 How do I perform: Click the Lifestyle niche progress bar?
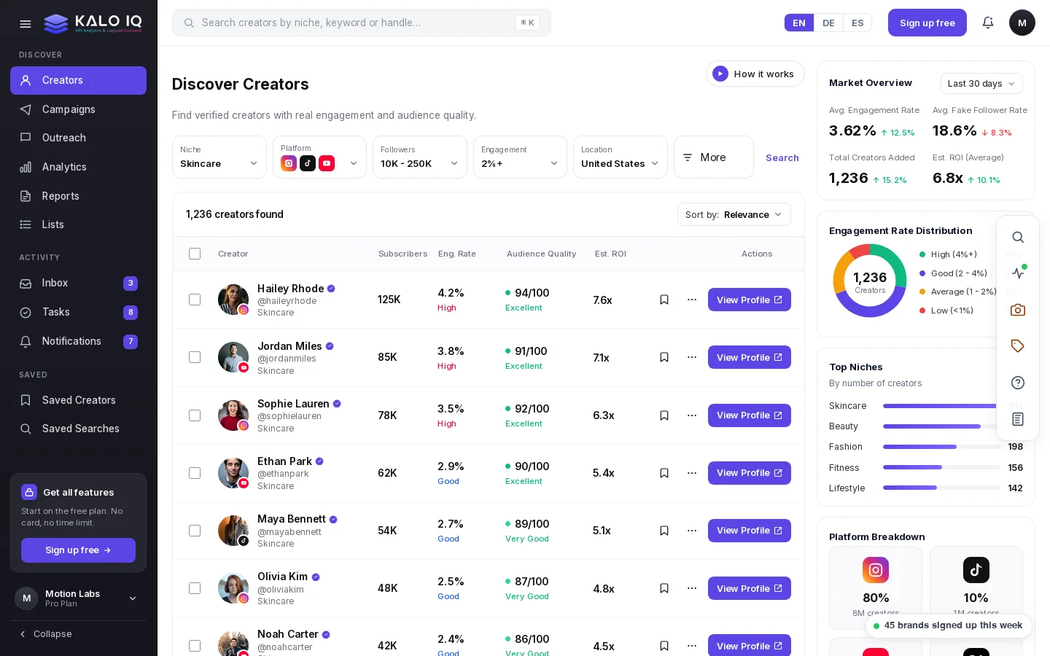click(941, 488)
